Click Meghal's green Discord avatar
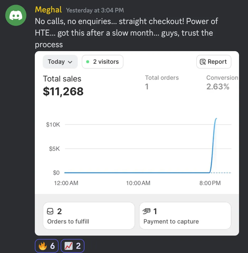The width and height of the screenshot is (248, 253). tap(16, 15)
